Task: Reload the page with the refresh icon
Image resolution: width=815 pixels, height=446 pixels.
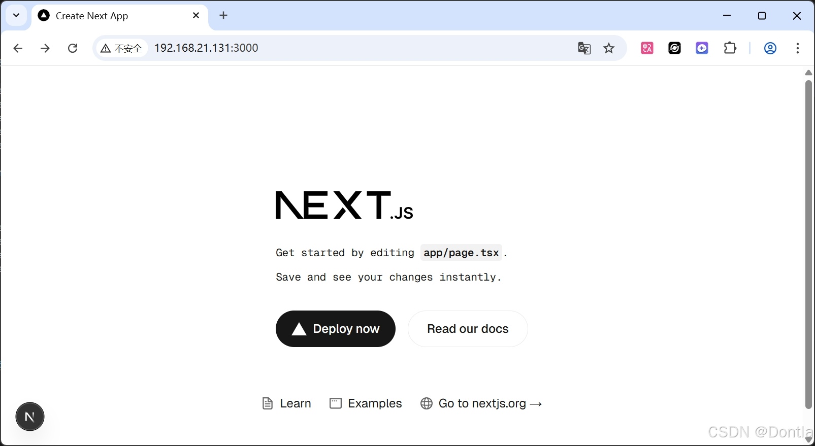Action: (x=73, y=48)
